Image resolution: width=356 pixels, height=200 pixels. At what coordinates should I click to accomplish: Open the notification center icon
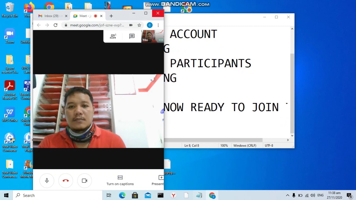(349, 195)
